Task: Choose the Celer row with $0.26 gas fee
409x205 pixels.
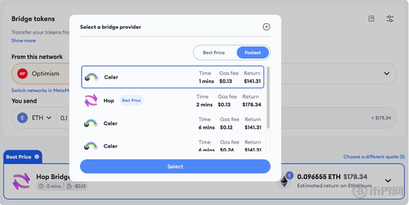Action: point(172,146)
